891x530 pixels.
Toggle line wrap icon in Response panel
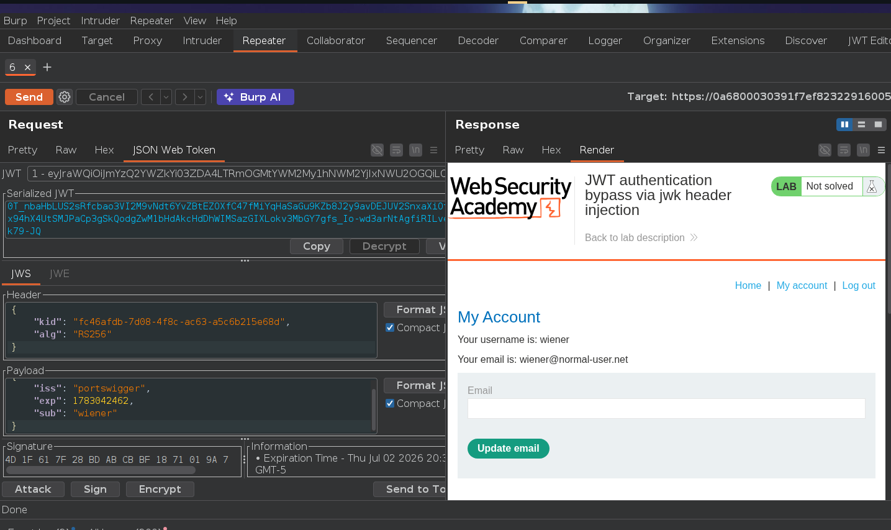844,150
